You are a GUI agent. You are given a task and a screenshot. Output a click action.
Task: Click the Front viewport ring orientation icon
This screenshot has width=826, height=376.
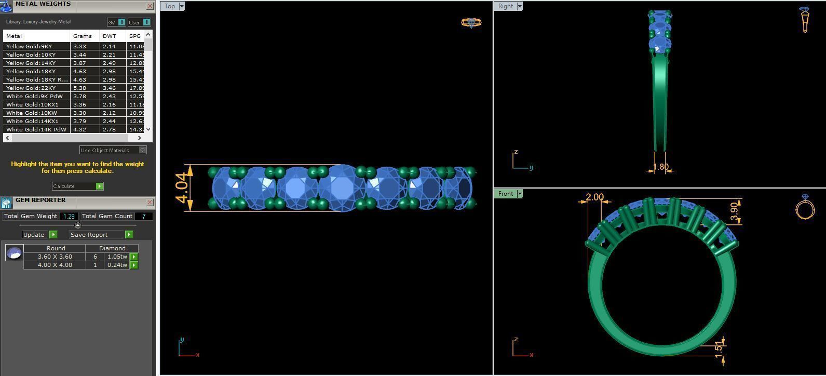(805, 207)
